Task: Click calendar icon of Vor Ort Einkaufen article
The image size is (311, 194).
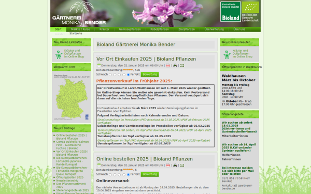Action: click(99, 65)
